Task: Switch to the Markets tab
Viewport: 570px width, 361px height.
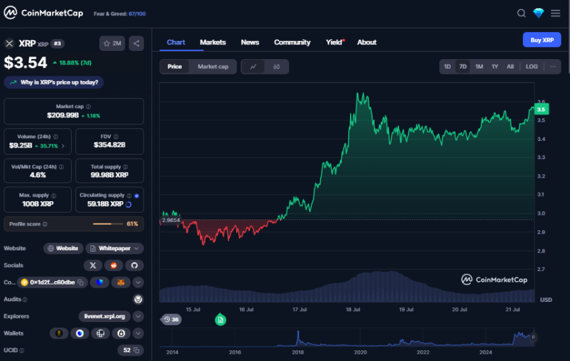Action: [x=213, y=42]
